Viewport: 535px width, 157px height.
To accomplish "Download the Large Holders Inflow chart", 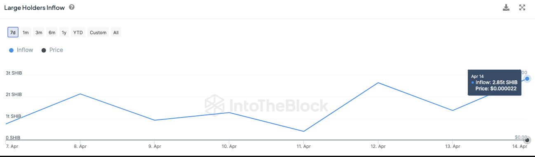I will pyautogui.click(x=506, y=7).
